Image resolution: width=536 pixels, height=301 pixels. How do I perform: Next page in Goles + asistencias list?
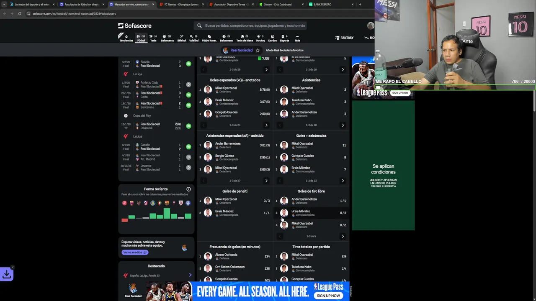tap(343, 181)
